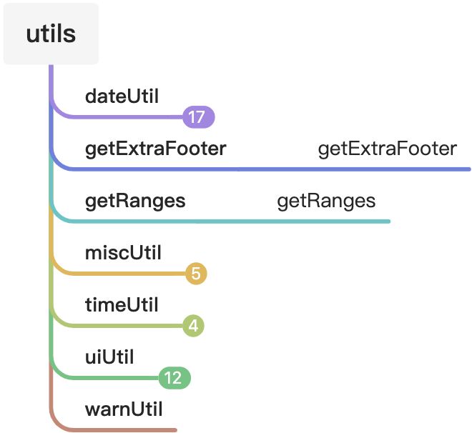Screen dimensions: 472x433
Task: Click the blue branch line under getExtraFooter
Action: pos(358,169)
